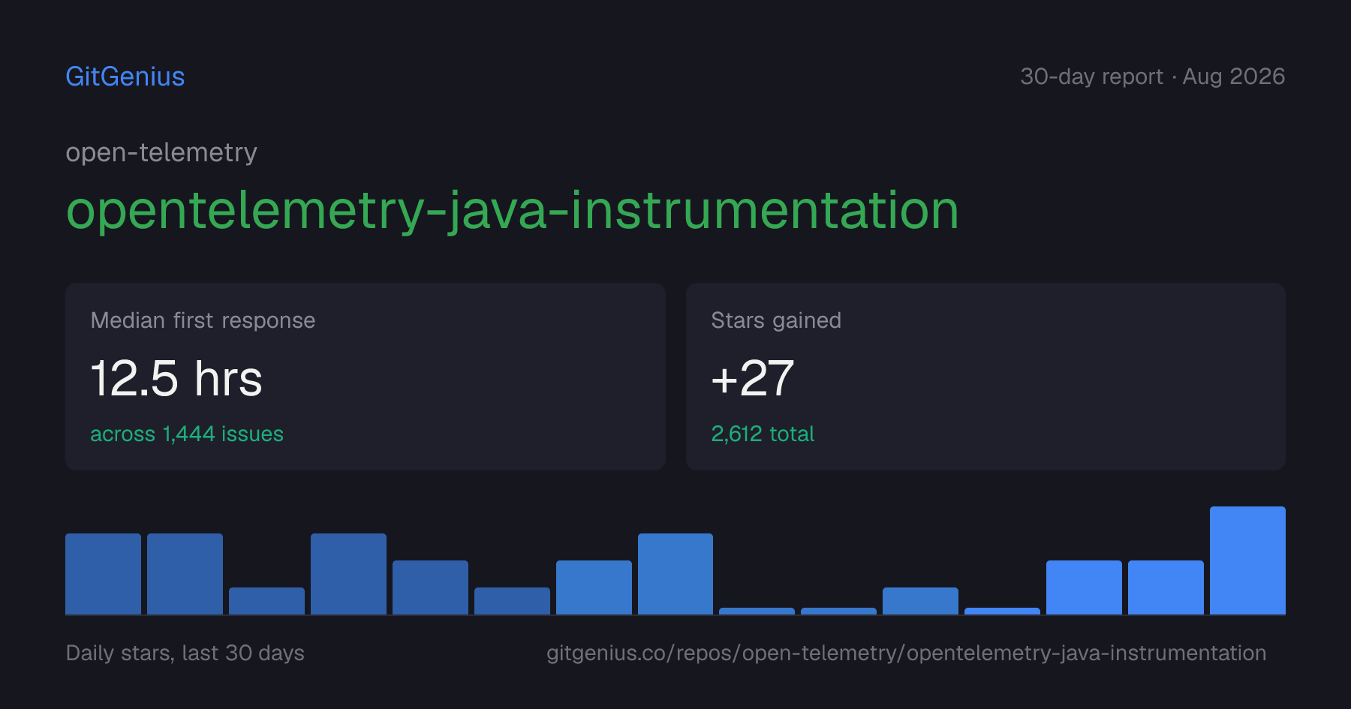Select the open-telemetry organization name

(x=161, y=152)
